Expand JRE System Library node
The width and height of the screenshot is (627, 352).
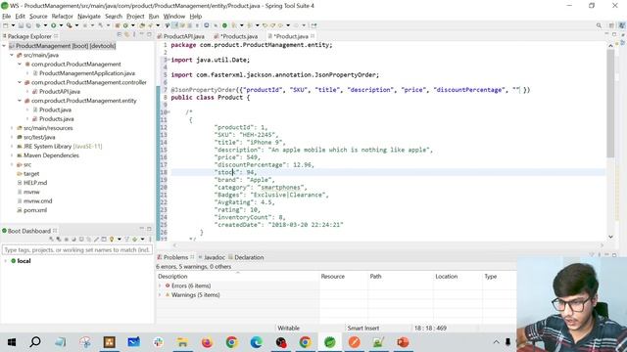pyautogui.click(x=12, y=146)
